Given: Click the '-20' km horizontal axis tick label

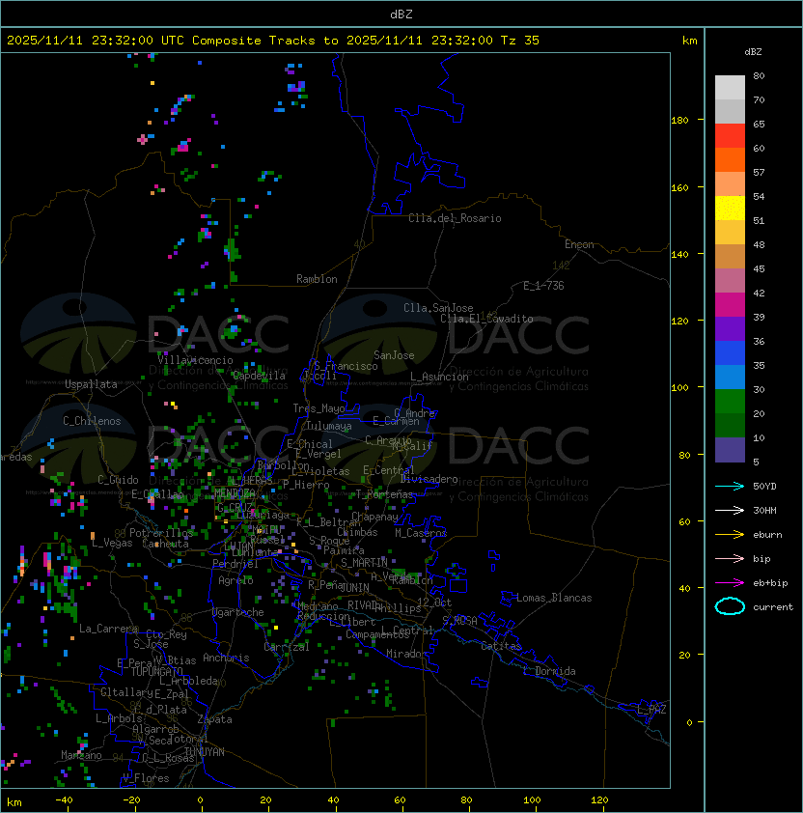Looking at the screenshot, I should coord(131,800).
